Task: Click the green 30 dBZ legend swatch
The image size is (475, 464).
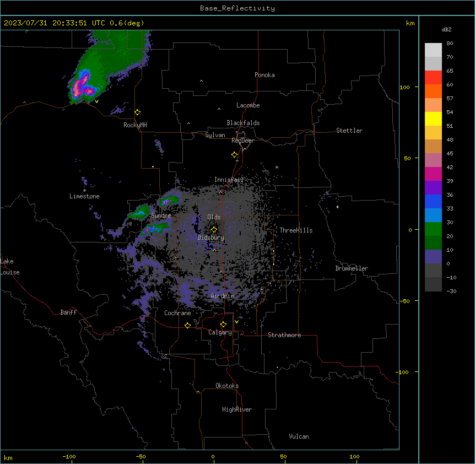Action: coord(433,229)
